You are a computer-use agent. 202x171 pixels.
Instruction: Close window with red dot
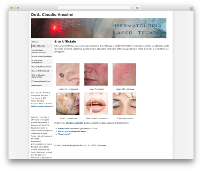click(x=12, y=8)
